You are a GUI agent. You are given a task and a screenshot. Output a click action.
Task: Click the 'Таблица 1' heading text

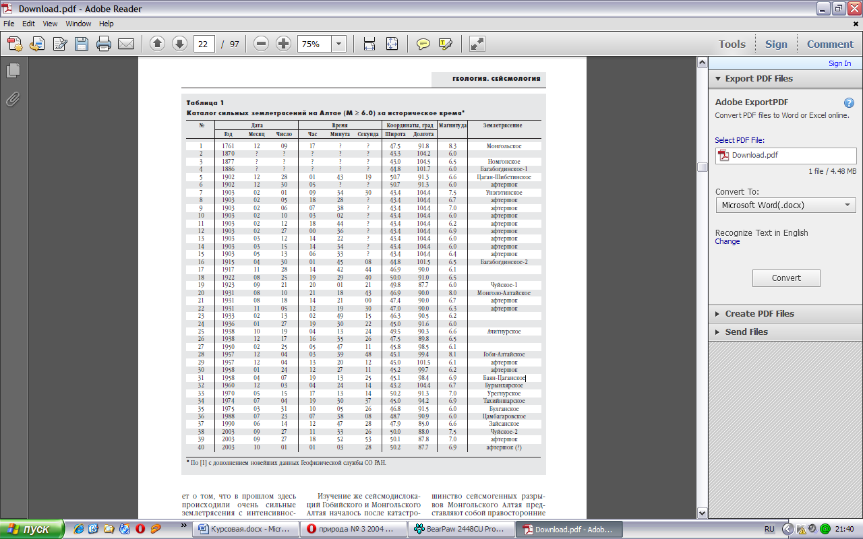click(205, 102)
